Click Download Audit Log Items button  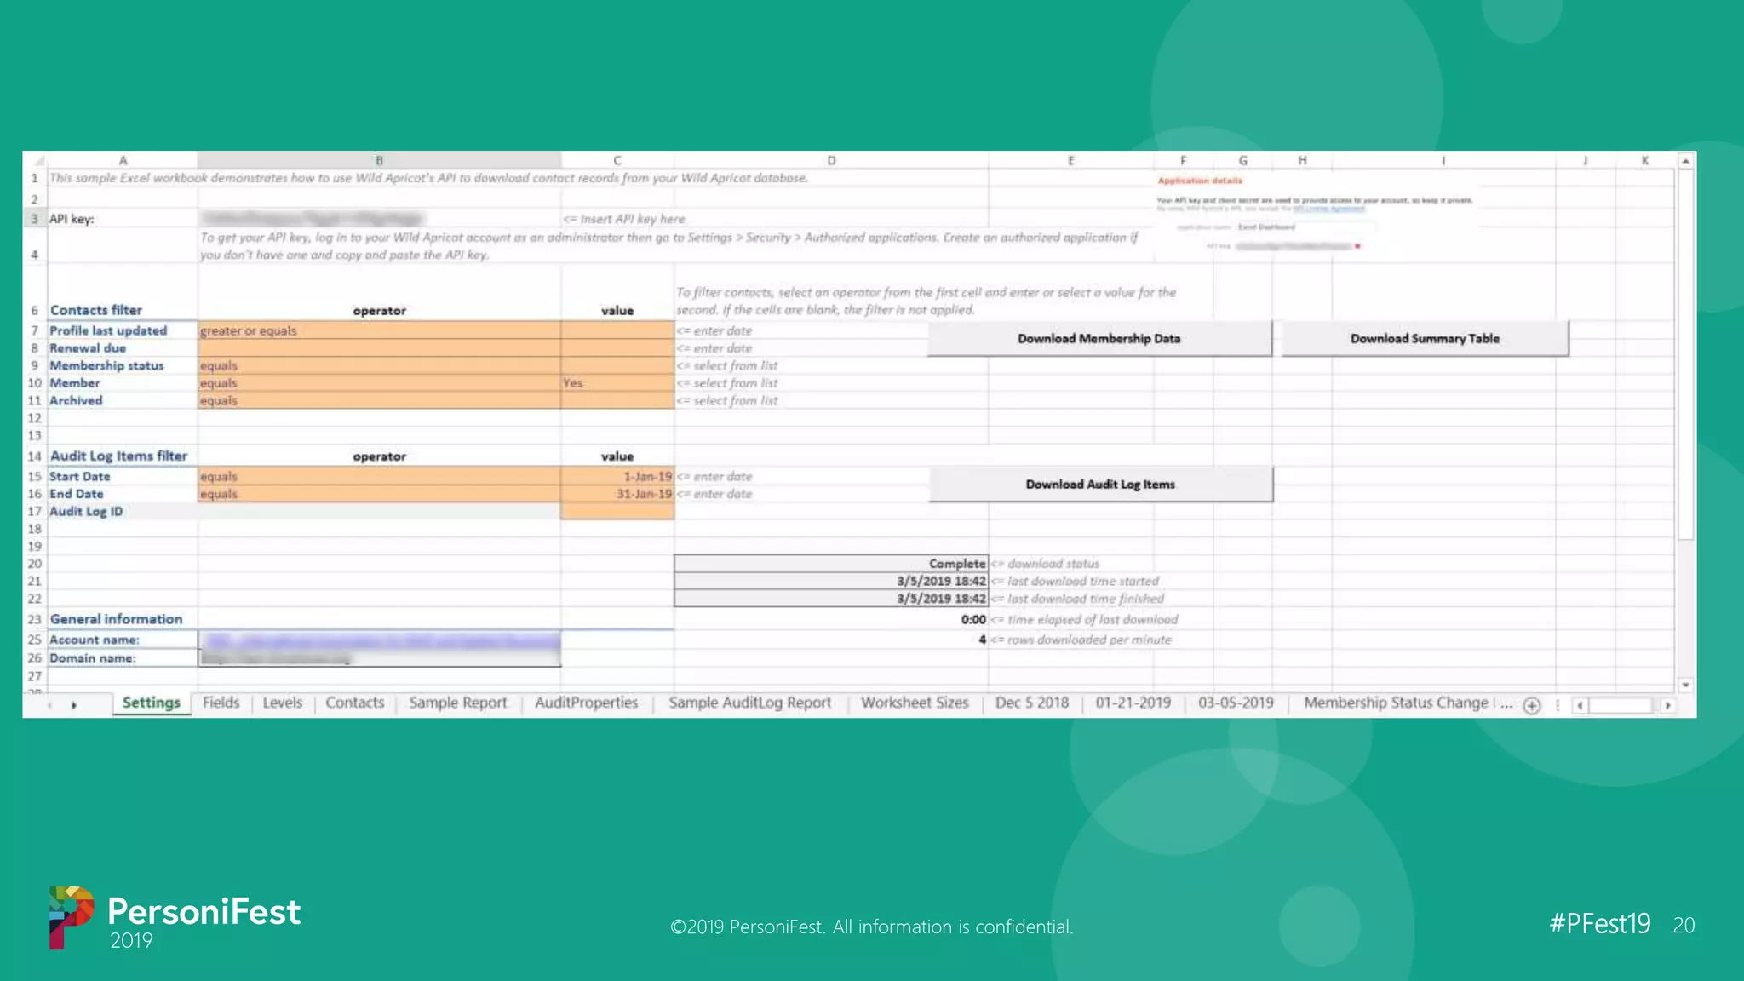(x=1100, y=485)
